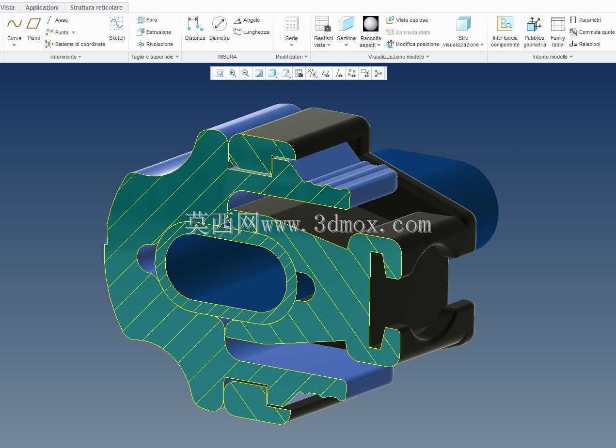Switch to the Vista tab
Image resolution: width=616 pixels, height=448 pixels.
7,7
